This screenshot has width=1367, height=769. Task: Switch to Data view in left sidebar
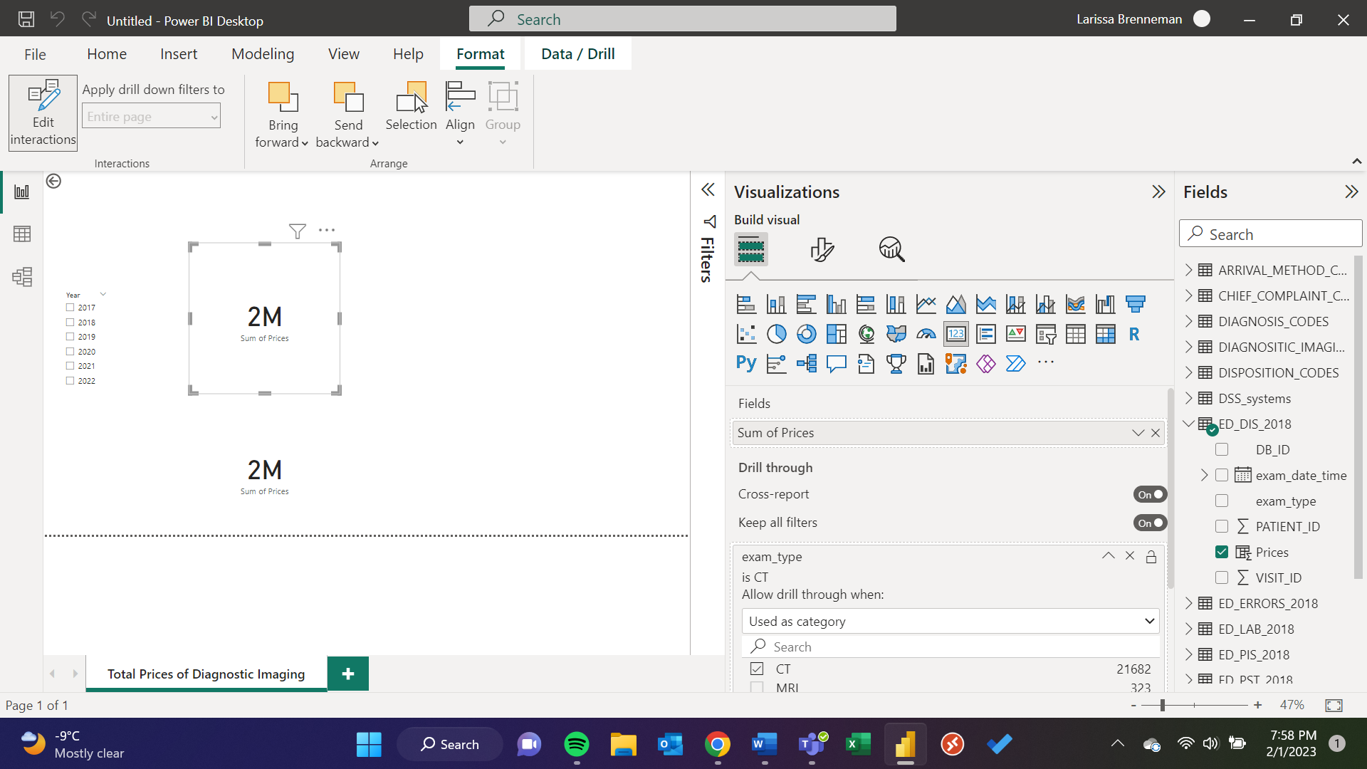pos(22,234)
